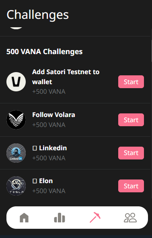Viewport: 152px width, 238px height.
Task: Click the partially hidden avatar under header
Action: tap(16, 28)
